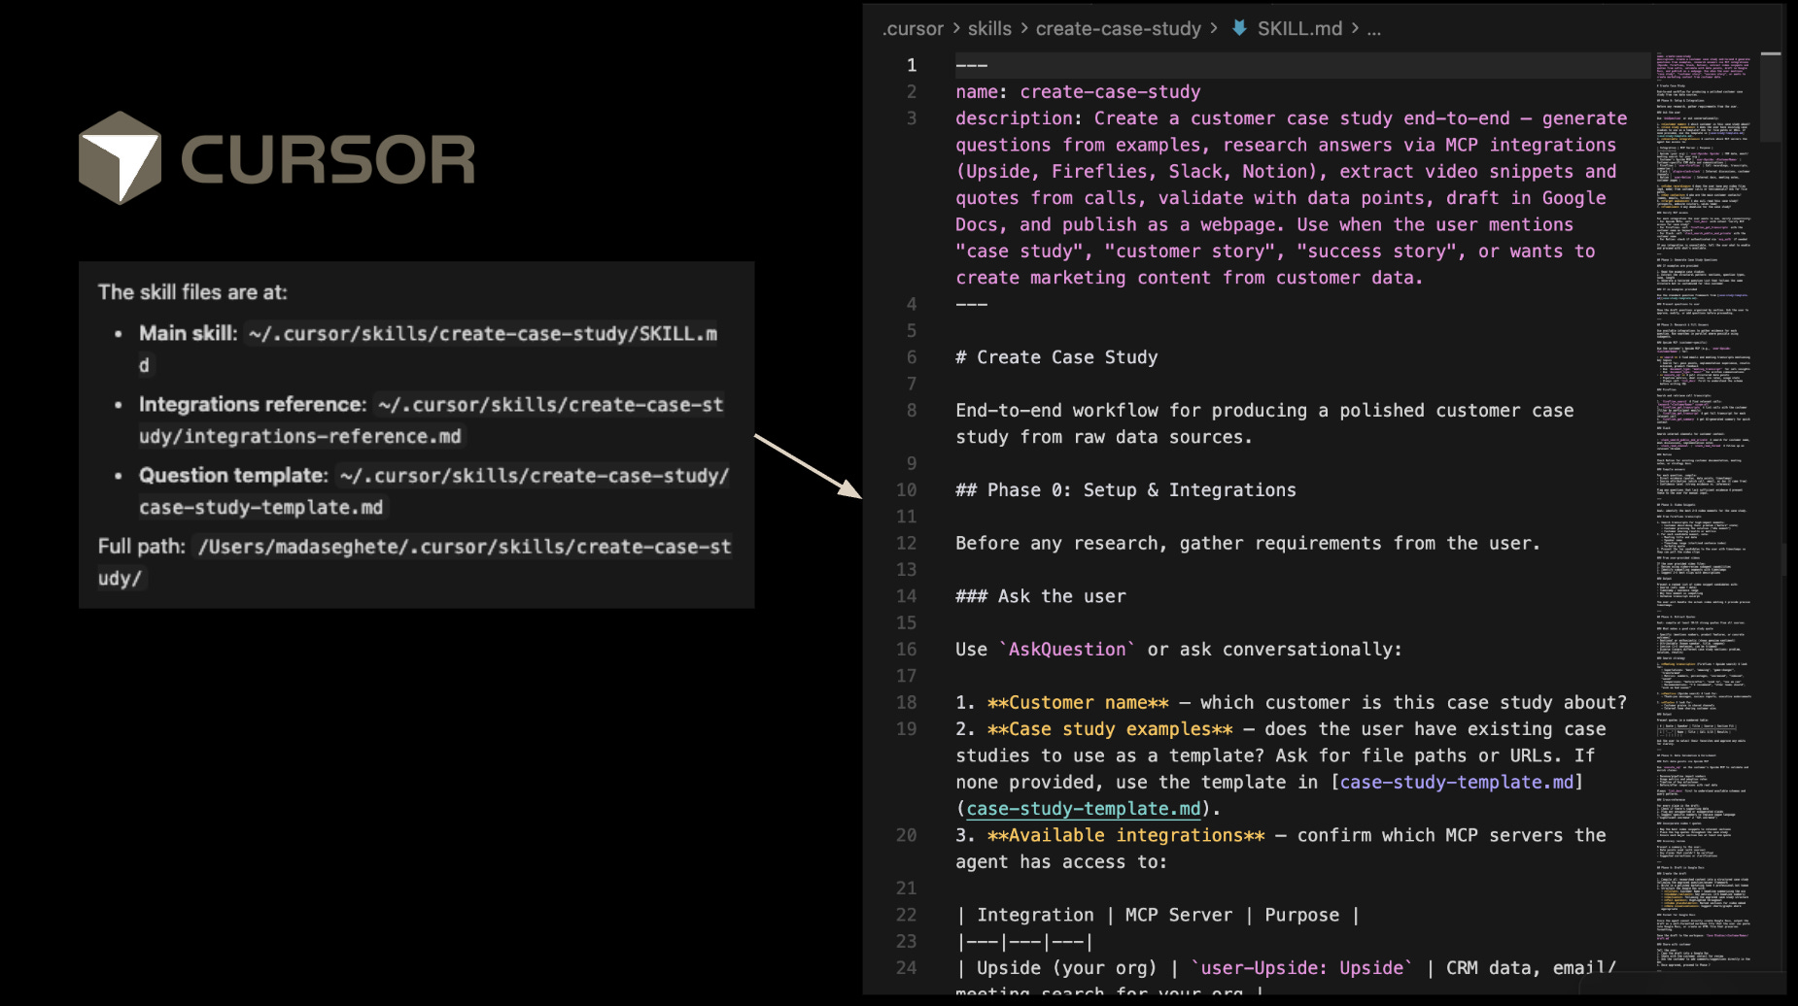Click line number 10 in the gutter
Image resolution: width=1798 pixels, height=1006 pixels.
[x=907, y=490]
